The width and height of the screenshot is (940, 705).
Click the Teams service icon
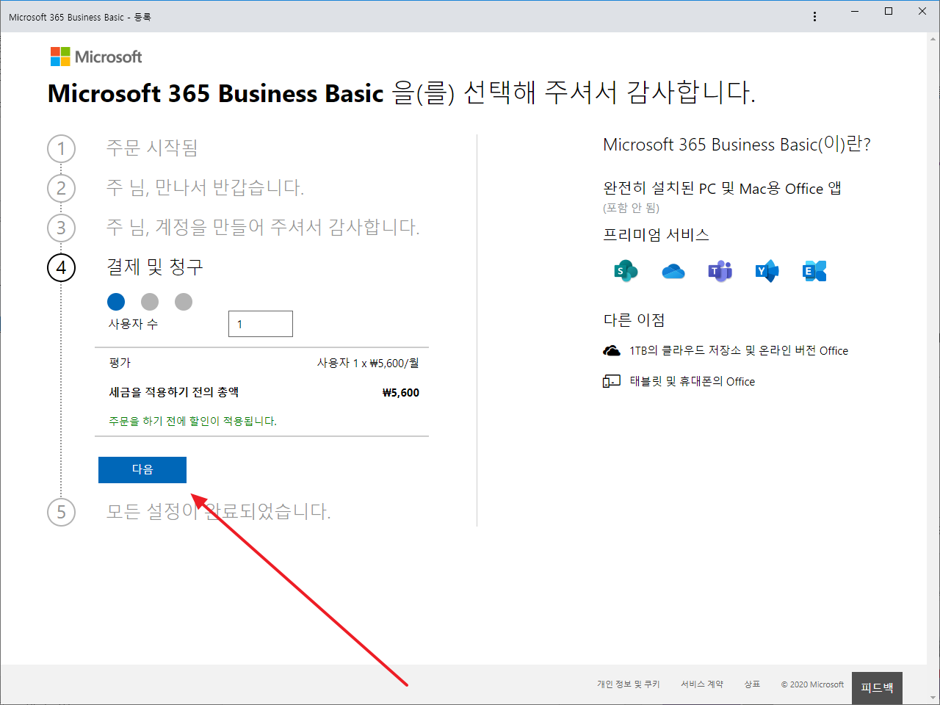coord(720,271)
